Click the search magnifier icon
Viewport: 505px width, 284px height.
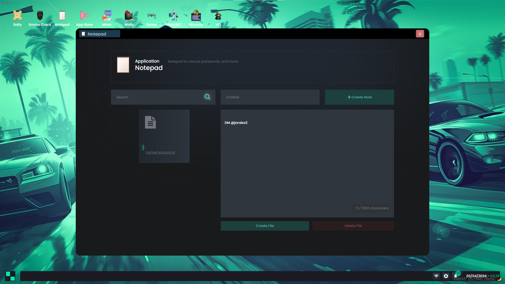tap(207, 97)
